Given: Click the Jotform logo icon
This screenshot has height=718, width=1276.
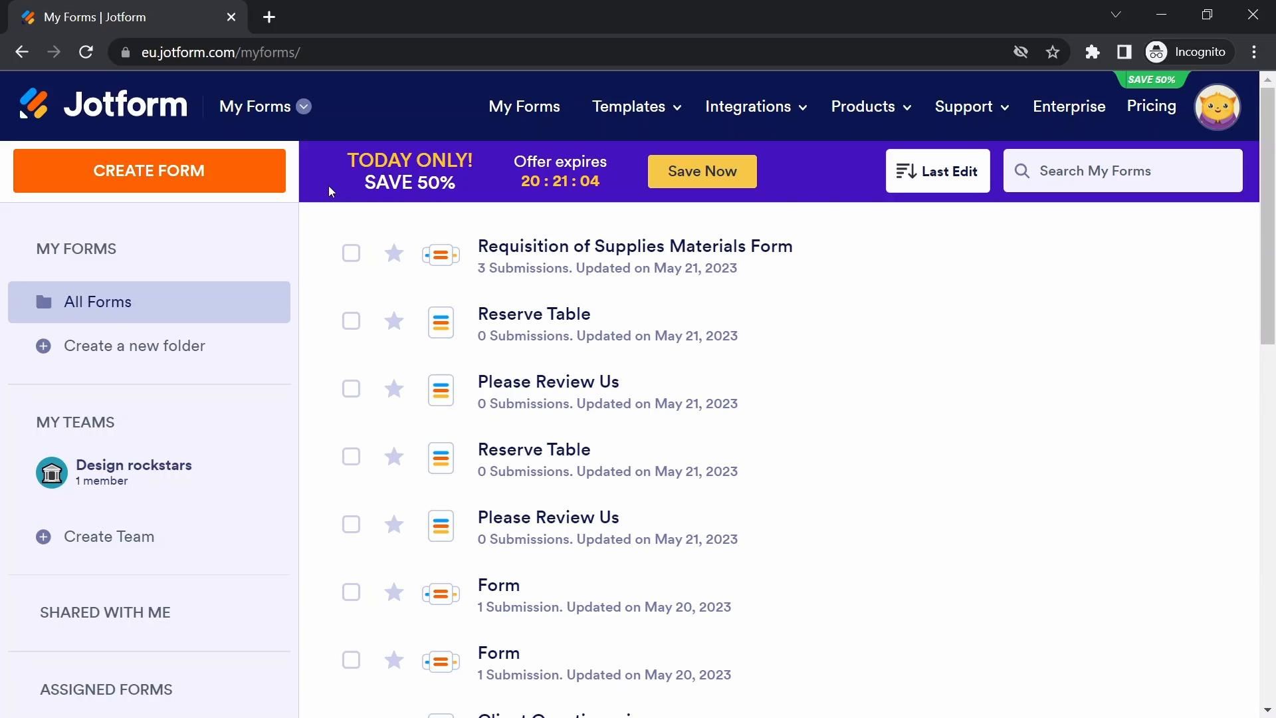Looking at the screenshot, I should point(33,104).
